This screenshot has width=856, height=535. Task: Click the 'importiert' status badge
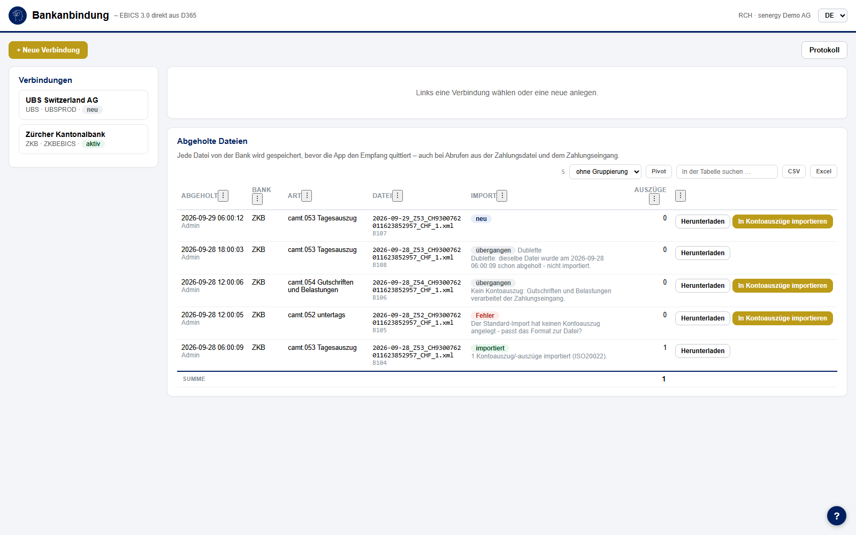[x=490, y=348]
